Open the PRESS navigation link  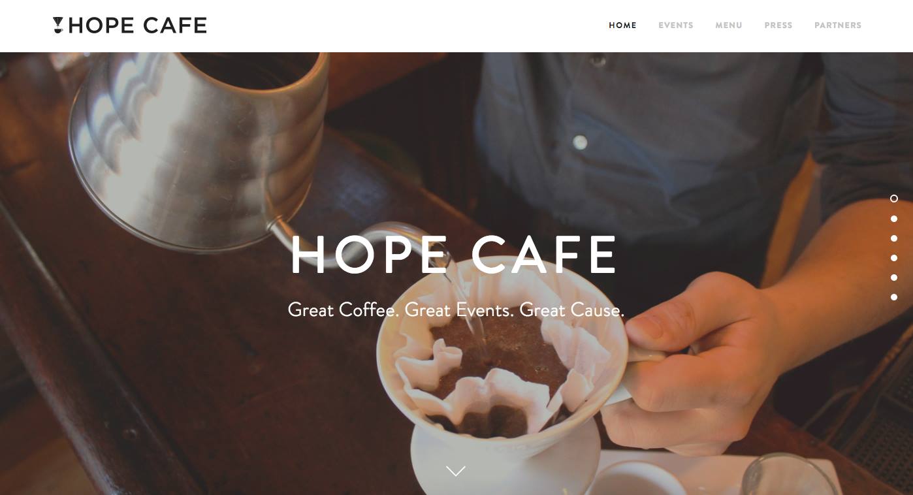tap(778, 25)
